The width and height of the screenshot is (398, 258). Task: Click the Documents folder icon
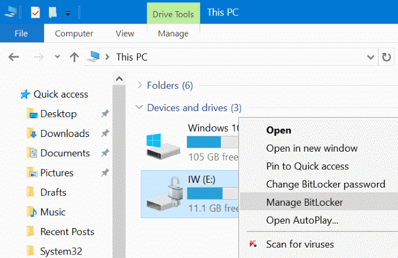click(32, 153)
